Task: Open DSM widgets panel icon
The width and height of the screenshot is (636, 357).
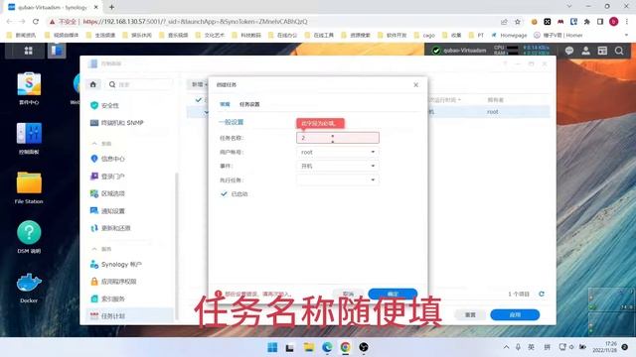Action: (x=602, y=51)
